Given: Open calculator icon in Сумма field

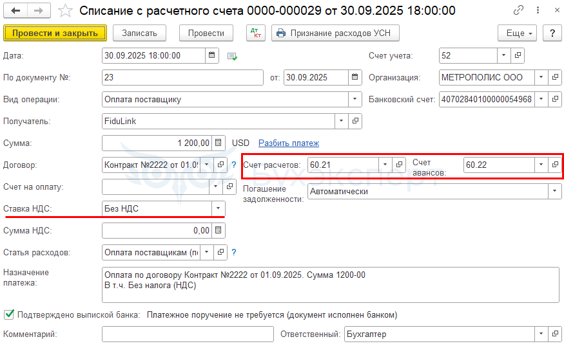Looking at the screenshot, I should (x=218, y=143).
